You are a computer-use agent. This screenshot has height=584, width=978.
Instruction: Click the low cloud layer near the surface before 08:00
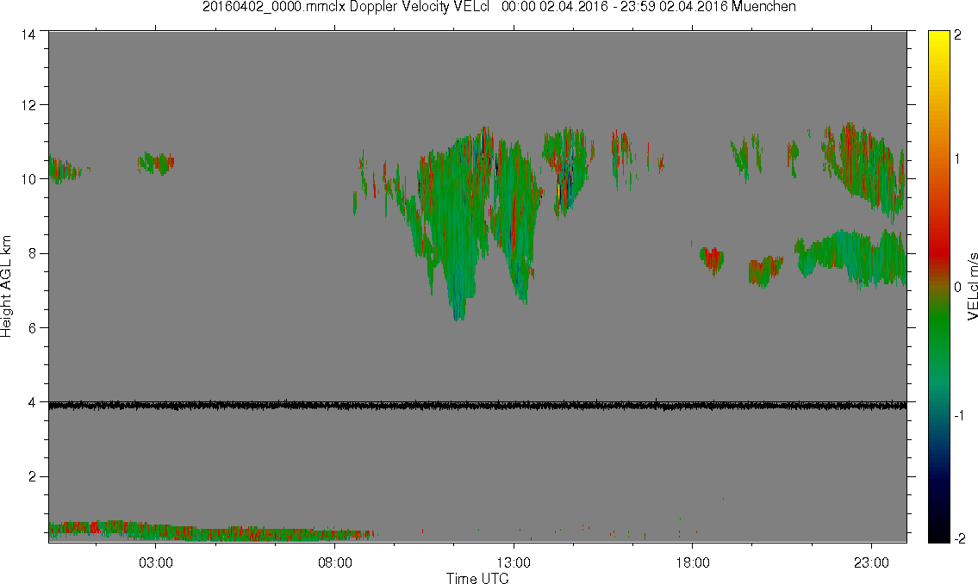coord(212,531)
